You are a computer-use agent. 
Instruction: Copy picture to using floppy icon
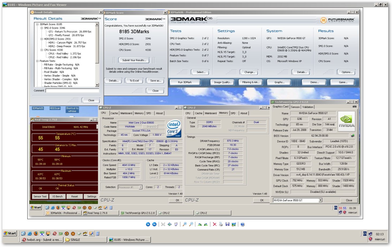pyautogui.click(x=227, y=224)
